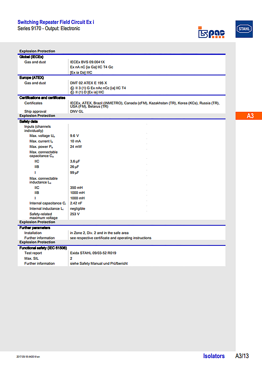Select the orange A3 section tab
Image resolution: width=262 pixels, height=366 pixels.
click(249, 116)
